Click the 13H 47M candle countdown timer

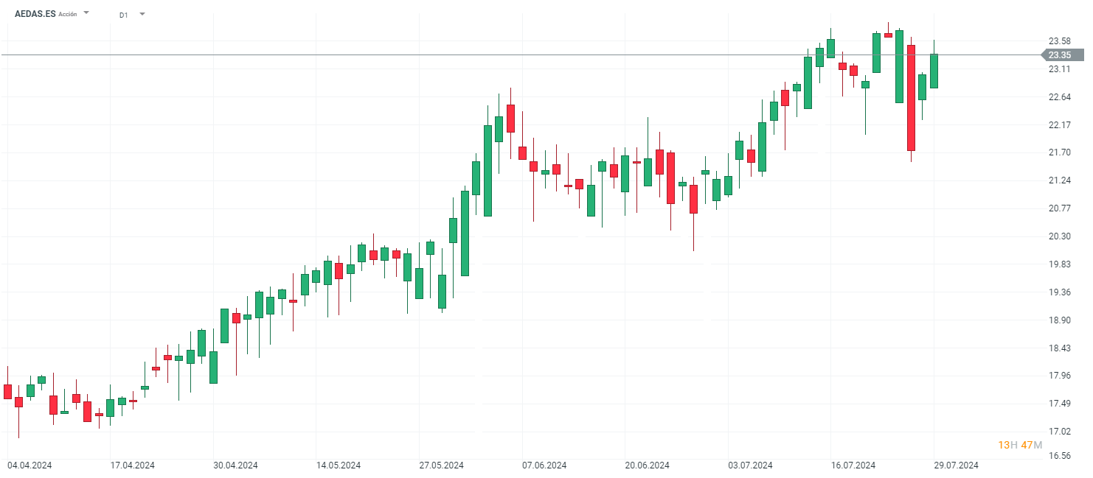[1019, 445]
